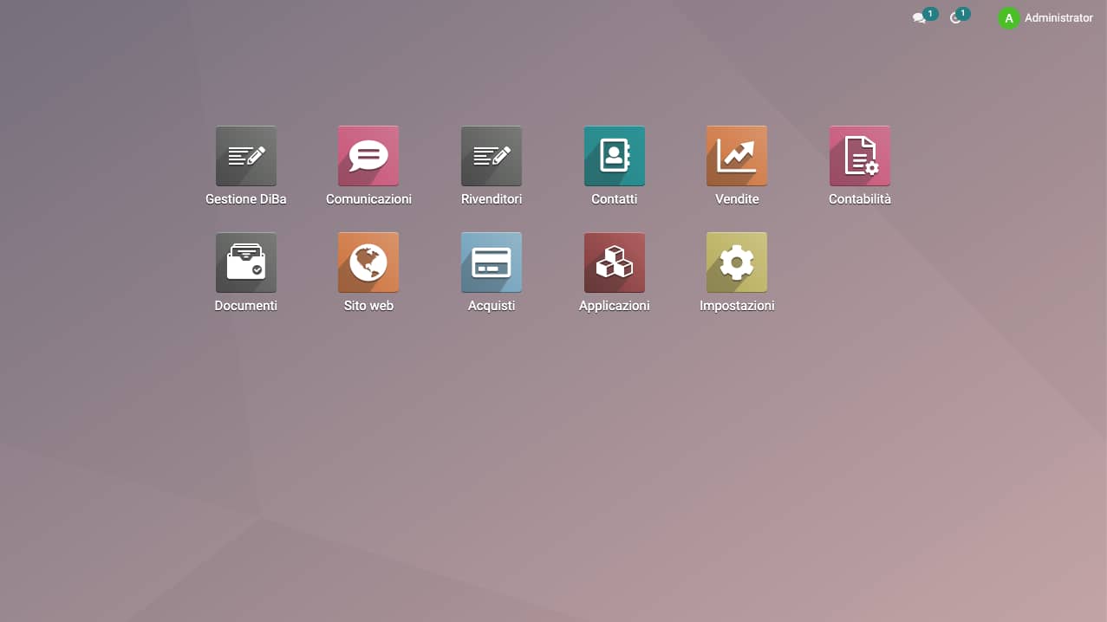Click the green Administrator avatar
Image resolution: width=1107 pixels, height=622 pixels.
pos(1009,17)
